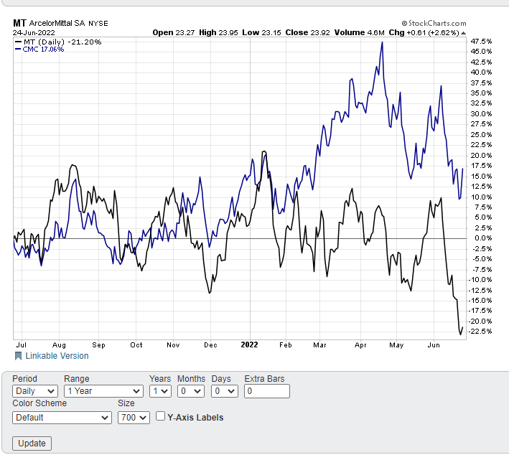This screenshot has width=509, height=455.
Task: Click the 24-Jun-2022 date label
Action: 34,33
